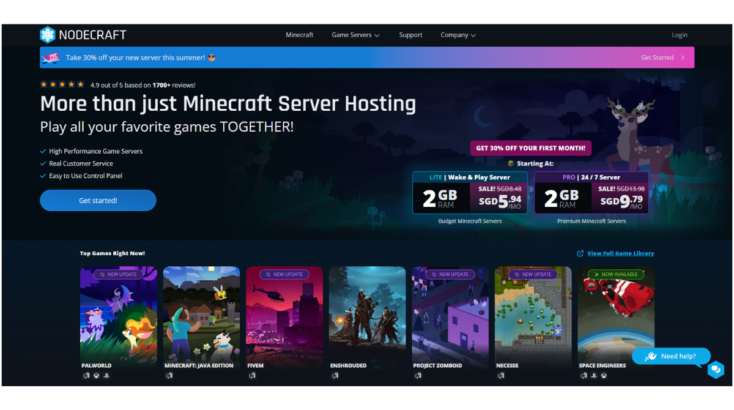Click the PlayStation icon under Space Engineers
Image resolution: width=734 pixels, height=410 pixels.
pyautogui.click(x=593, y=376)
